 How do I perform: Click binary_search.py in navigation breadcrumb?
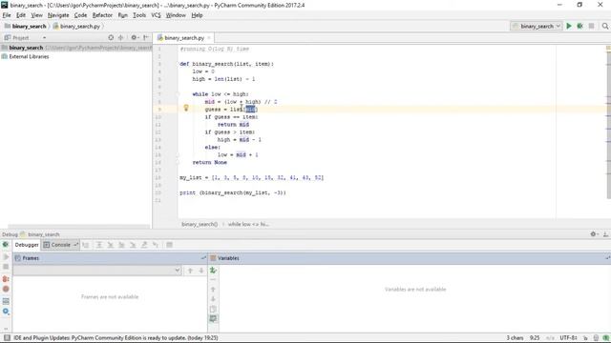(76, 26)
